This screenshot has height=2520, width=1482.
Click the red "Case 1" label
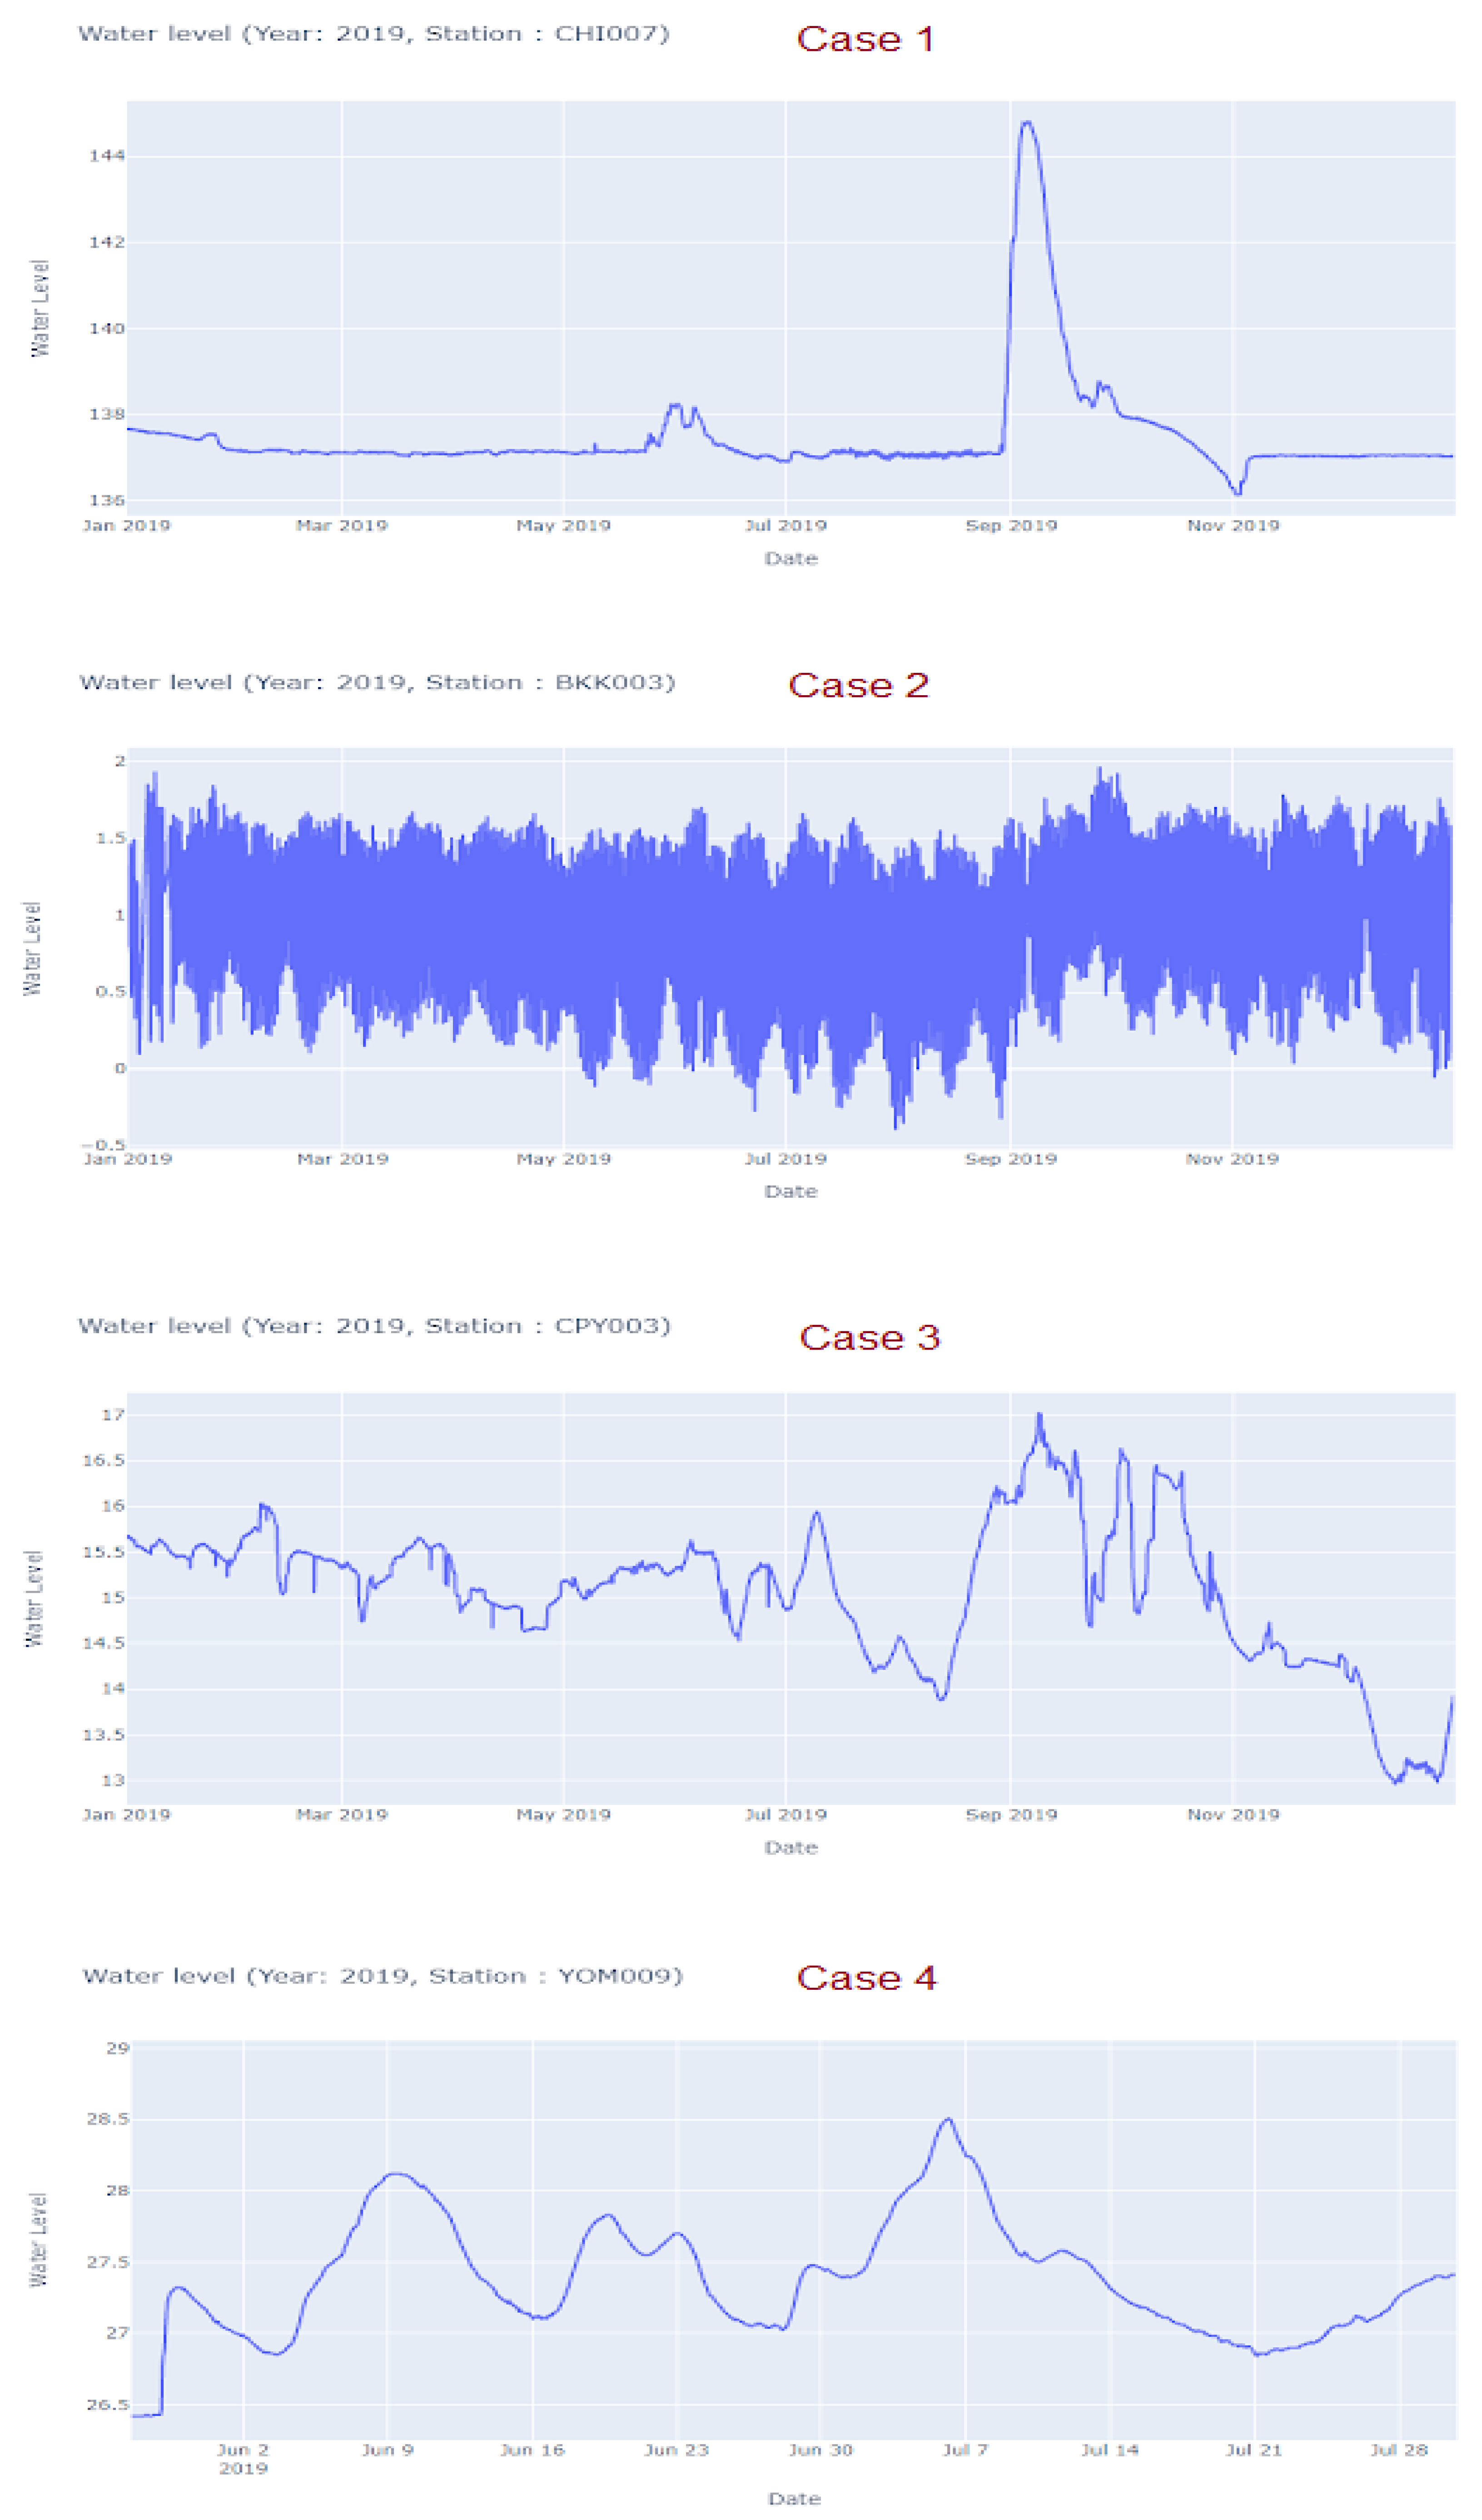(865, 39)
